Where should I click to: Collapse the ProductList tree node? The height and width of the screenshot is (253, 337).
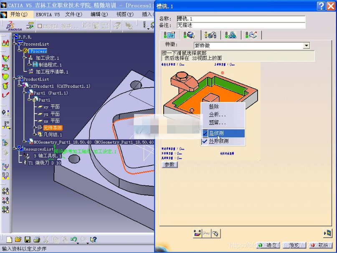(15, 79)
